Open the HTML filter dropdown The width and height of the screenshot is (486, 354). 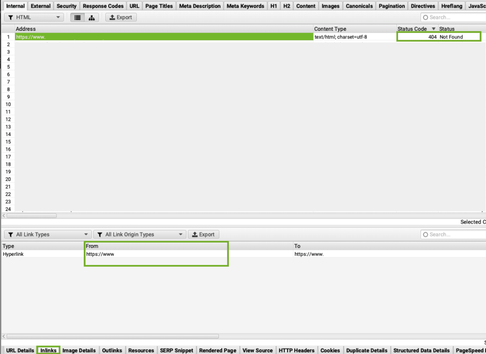34,18
